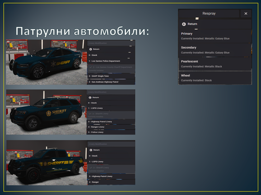Select 2 - Sheriff's Livery in SUV menu

tap(111, 115)
